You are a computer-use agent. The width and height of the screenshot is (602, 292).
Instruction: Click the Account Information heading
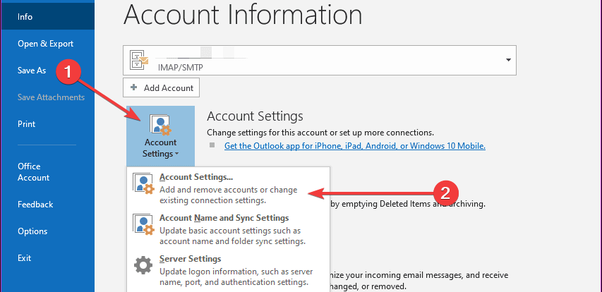[x=243, y=15]
